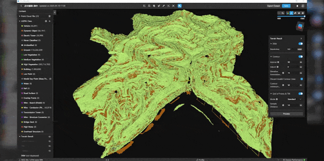
Task: Select the active blue classification display icon
Action: [291, 13]
